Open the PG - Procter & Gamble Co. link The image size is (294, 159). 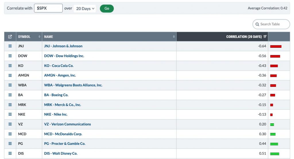tap(65, 143)
